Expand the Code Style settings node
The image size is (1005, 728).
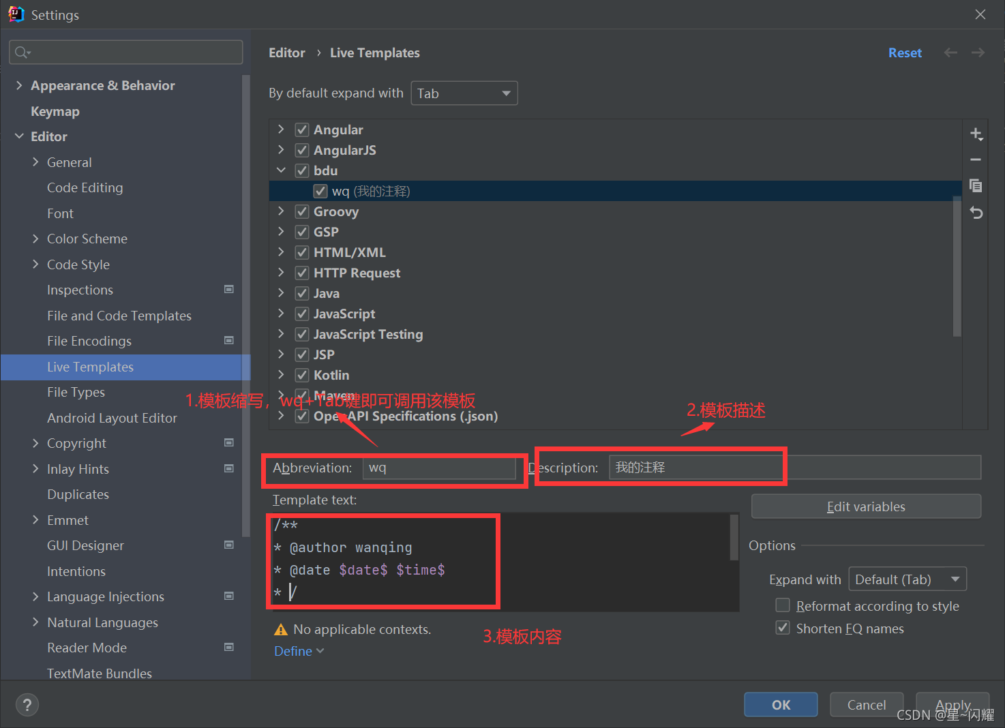click(x=35, y=264)
